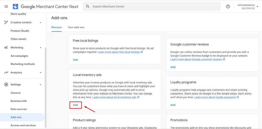
Task: Add the Loyalty programs add-on
Action: (173, 105)
